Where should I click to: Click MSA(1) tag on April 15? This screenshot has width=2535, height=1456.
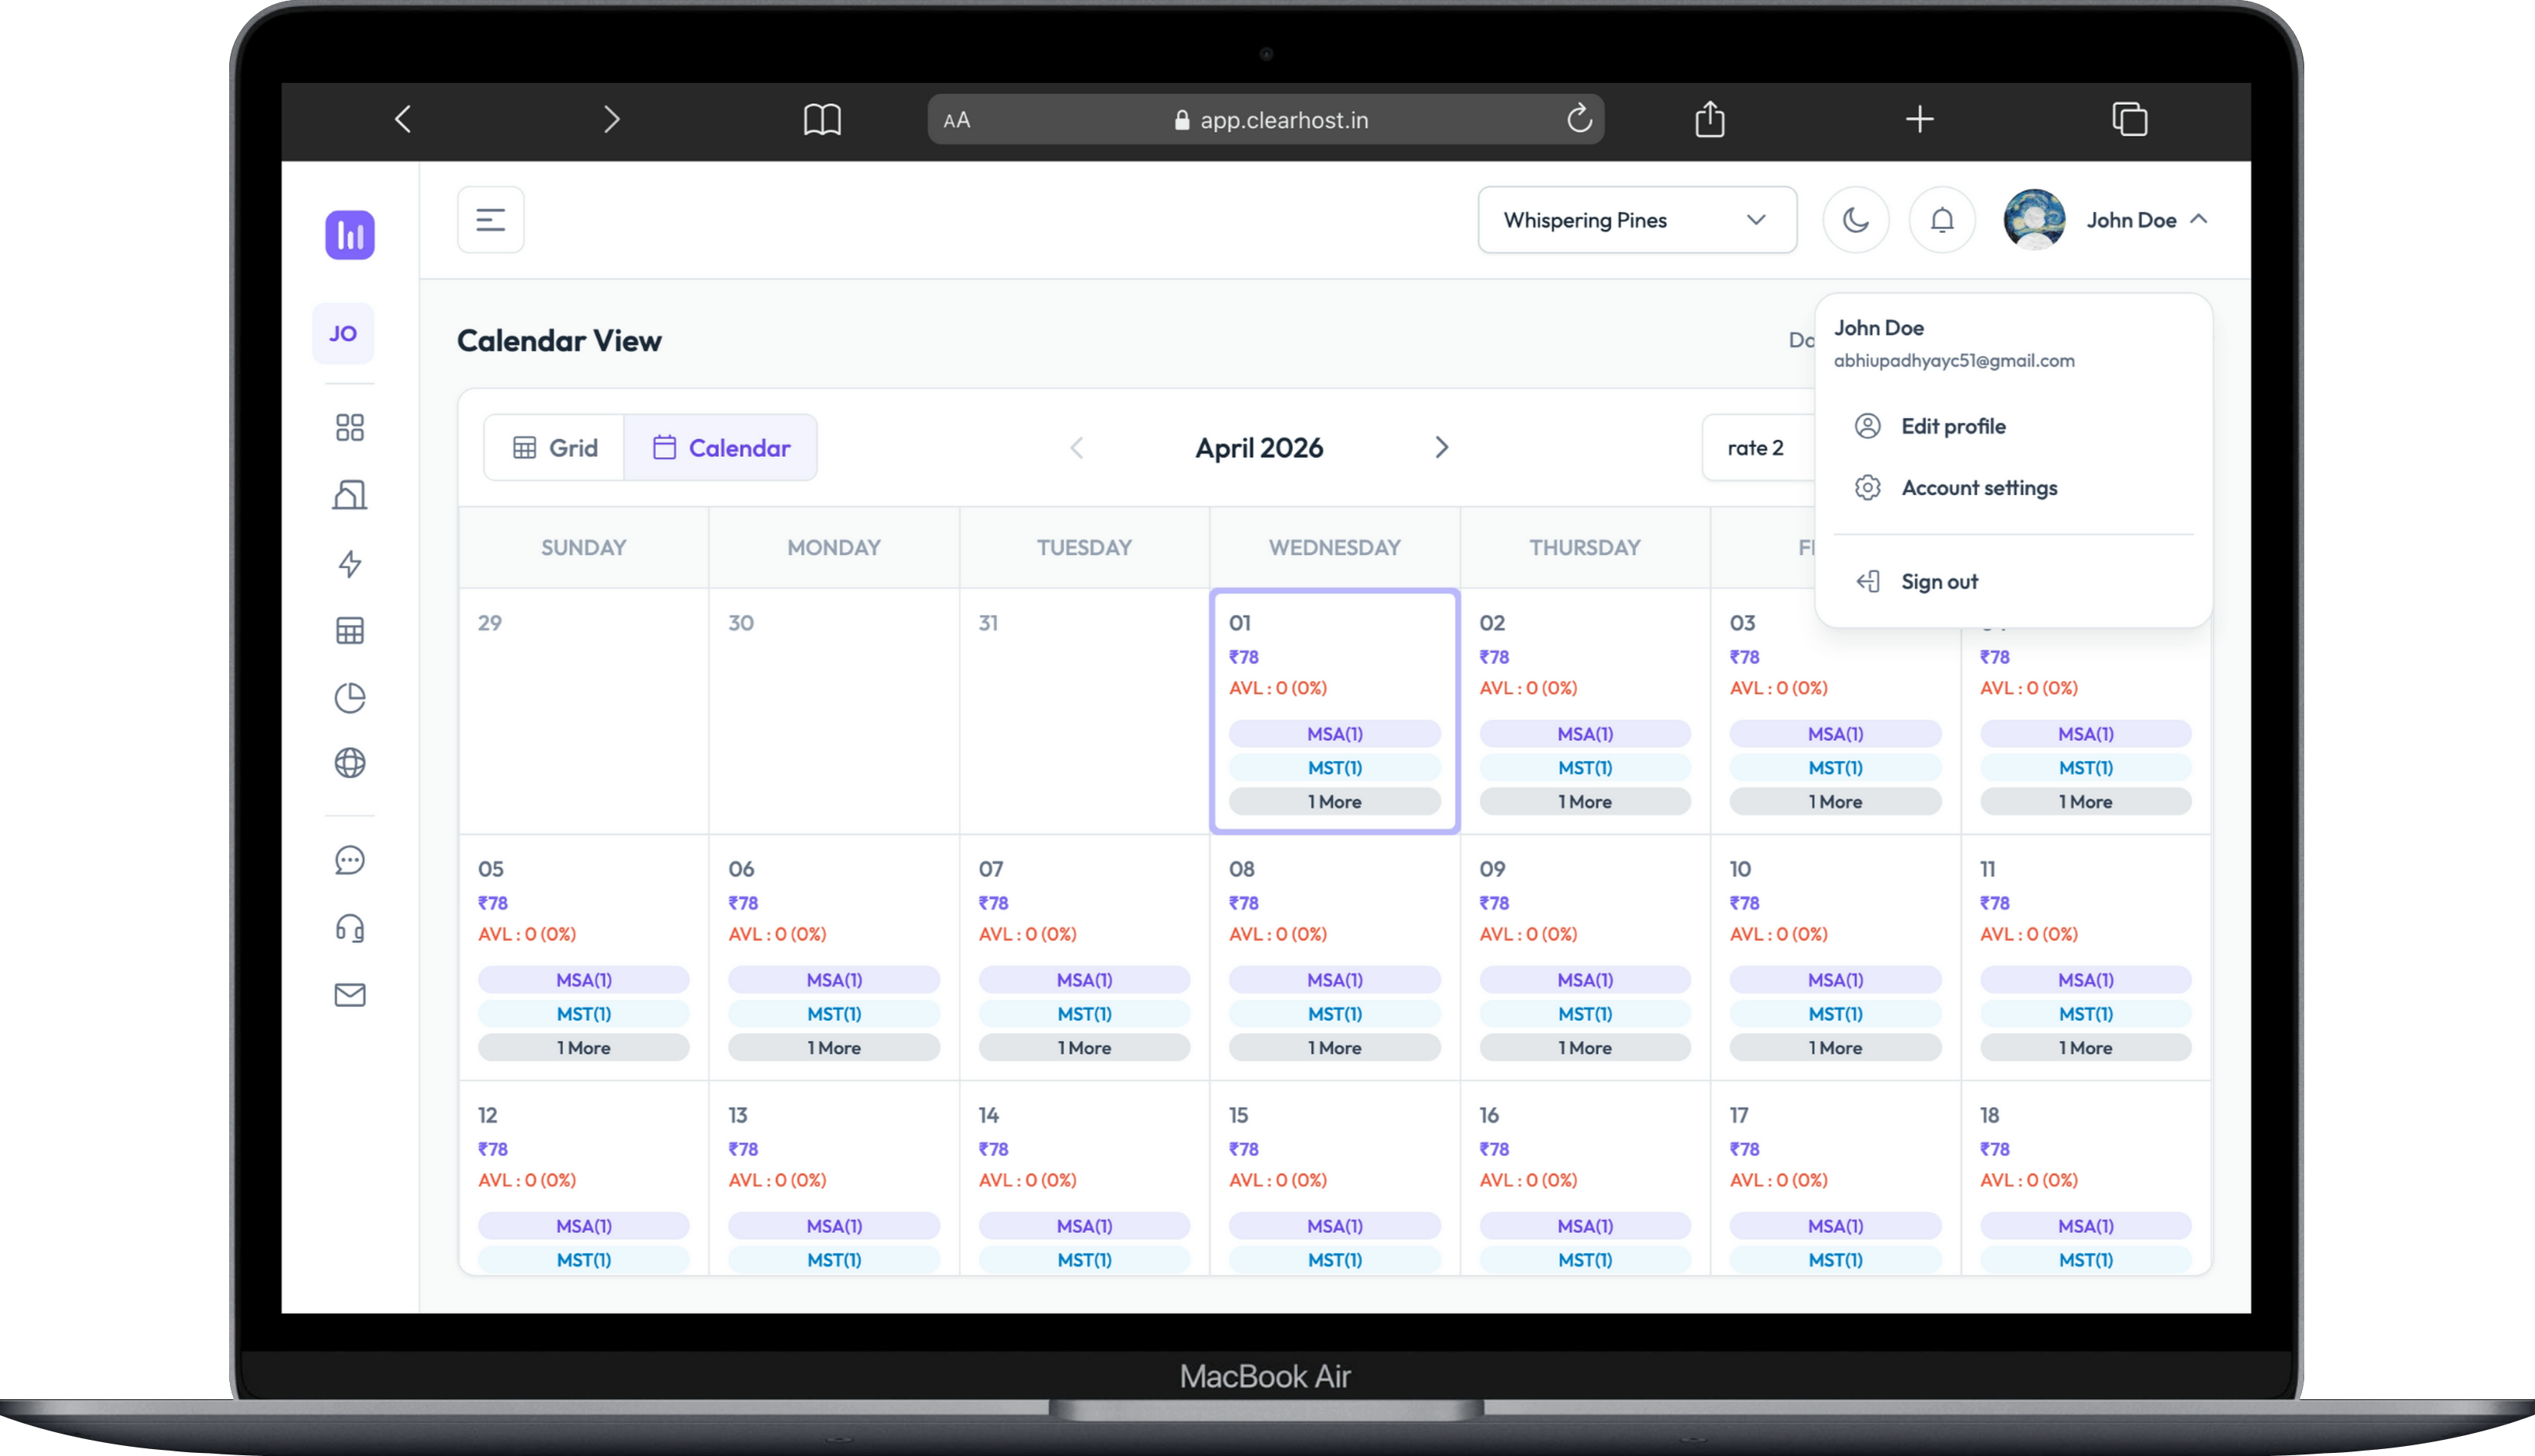pyautogui.click(x=1334, y=1226)
